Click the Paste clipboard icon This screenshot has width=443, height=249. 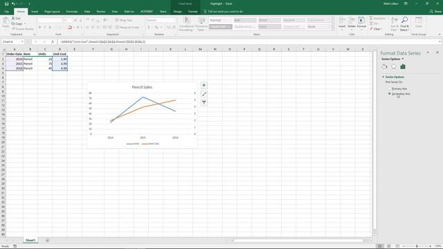coord(6,21)
